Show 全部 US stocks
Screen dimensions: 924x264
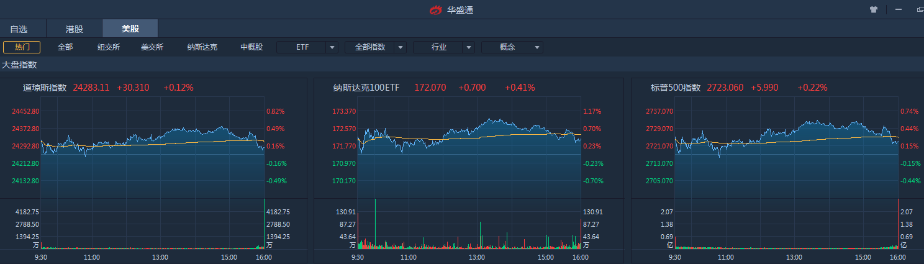65,47
